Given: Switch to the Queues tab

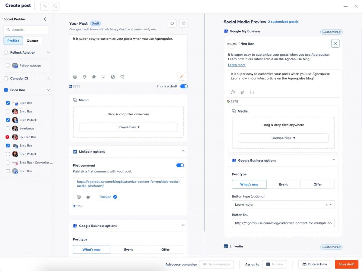Looking at the screenshot, I should (33, 41).
